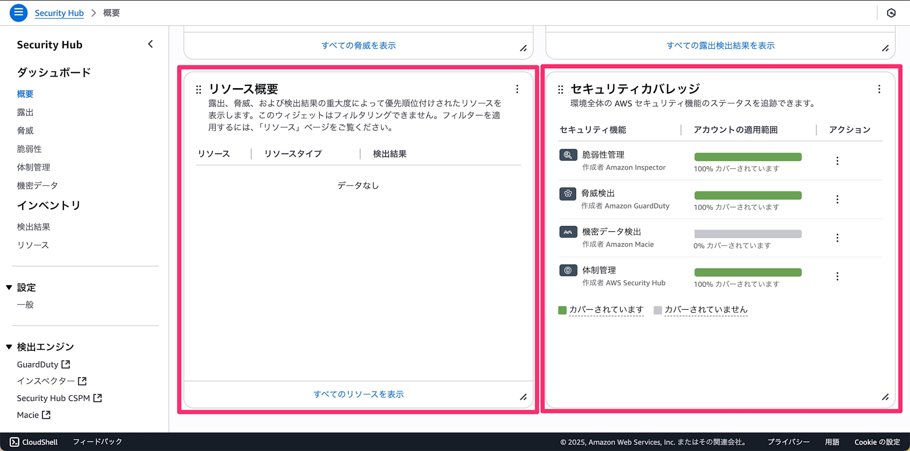Click セキュリティ機能 column header
The width and height of the screenshot is (910, 451).
point(593,130)
